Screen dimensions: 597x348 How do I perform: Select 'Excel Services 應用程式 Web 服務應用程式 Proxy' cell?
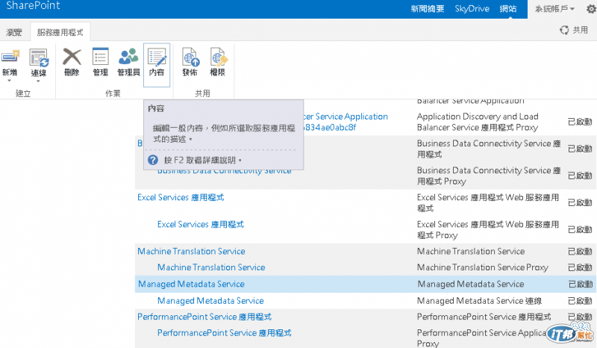pos(488,230)
